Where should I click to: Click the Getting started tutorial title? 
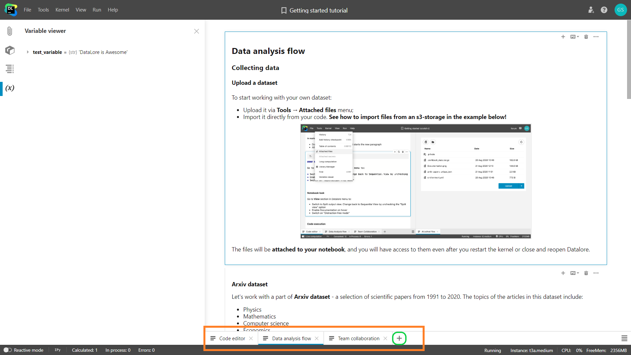(x=318, y=11)
